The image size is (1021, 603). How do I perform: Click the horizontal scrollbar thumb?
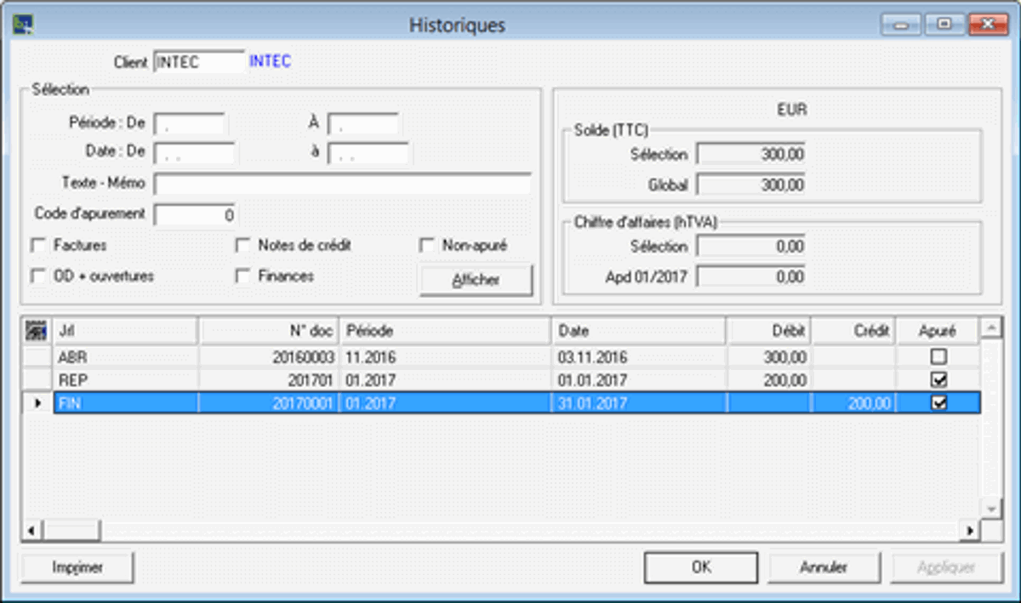point(71,531)
